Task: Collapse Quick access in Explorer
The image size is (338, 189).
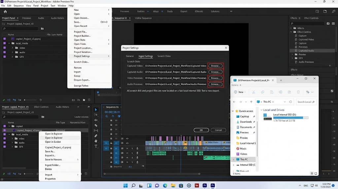Action: [x=233, y=111]
